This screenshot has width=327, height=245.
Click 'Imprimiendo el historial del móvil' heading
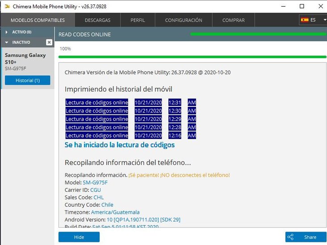[x=118, y=89]
